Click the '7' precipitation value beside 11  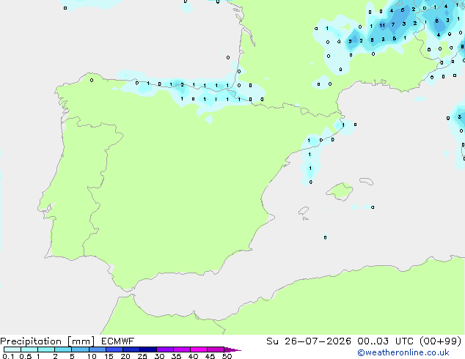tap(393, 25)
